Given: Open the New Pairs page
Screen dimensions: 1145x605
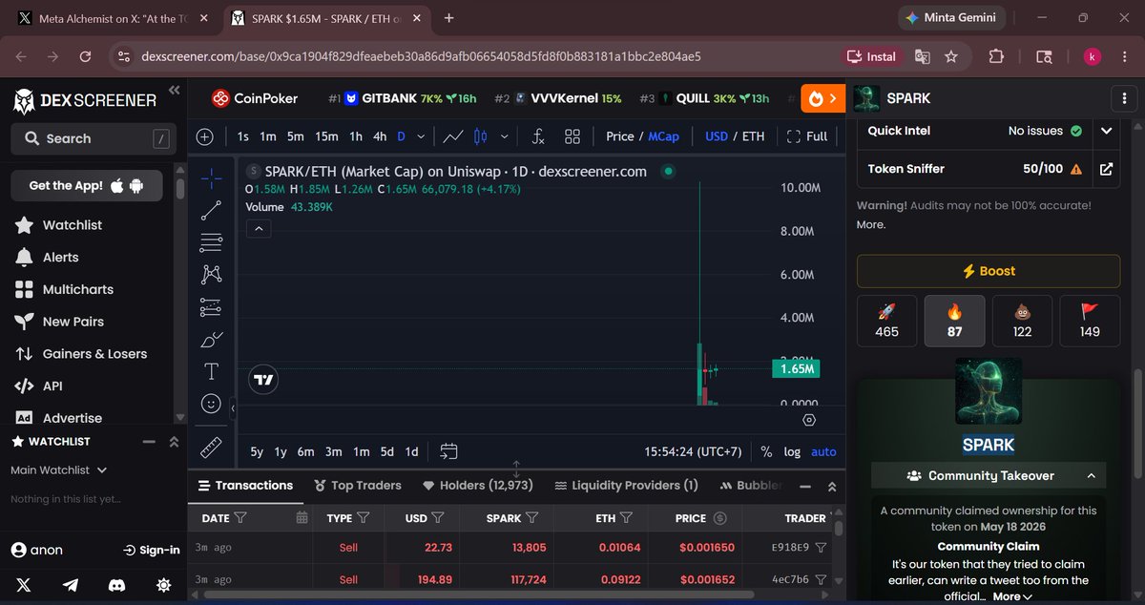Looking at the screenshot, I should (x=60, y=322).
